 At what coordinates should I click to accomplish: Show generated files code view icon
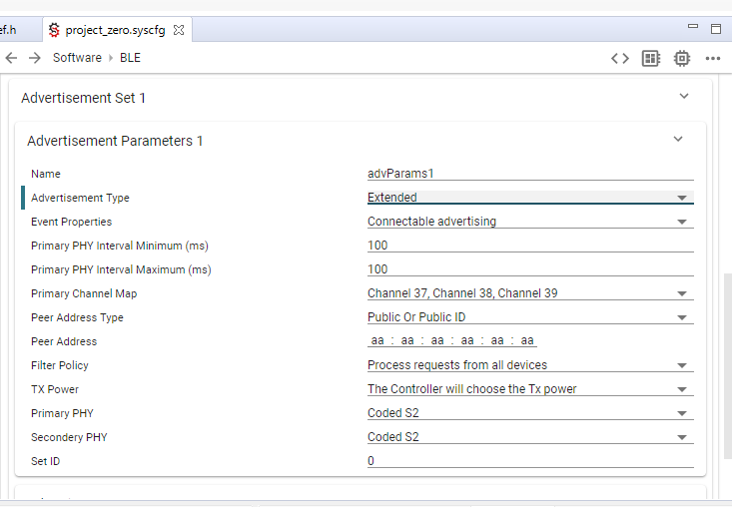(x=620, y=58)
